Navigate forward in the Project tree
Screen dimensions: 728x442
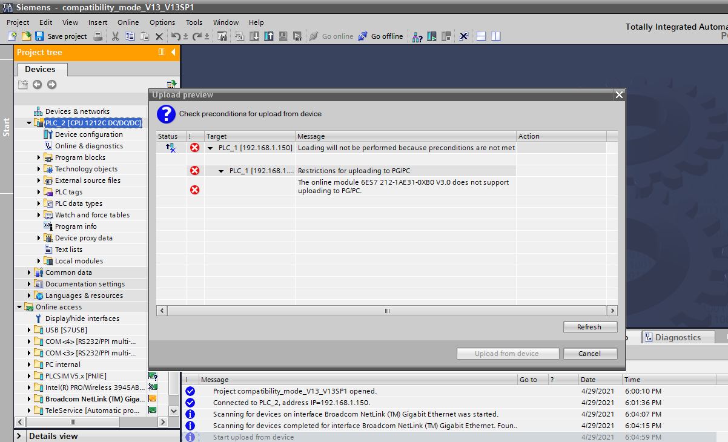coord(51,85)
